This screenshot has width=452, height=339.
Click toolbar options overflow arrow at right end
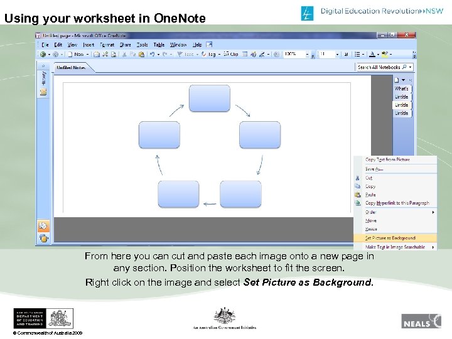tap(414, 54)
